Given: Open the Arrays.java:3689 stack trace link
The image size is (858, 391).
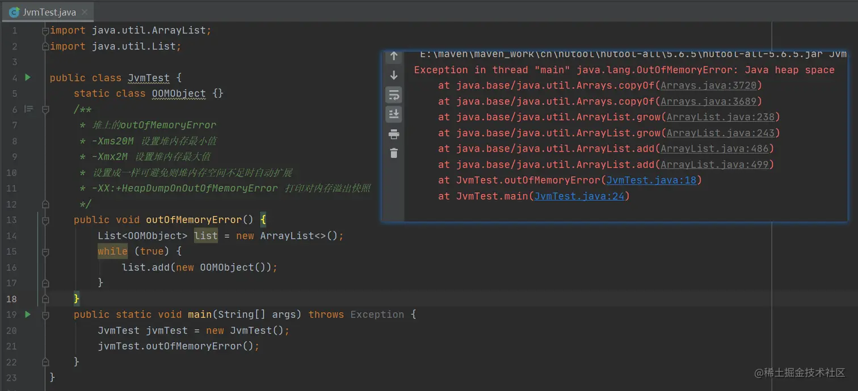Looking at the screenshot, I should (x=708, y=101).
